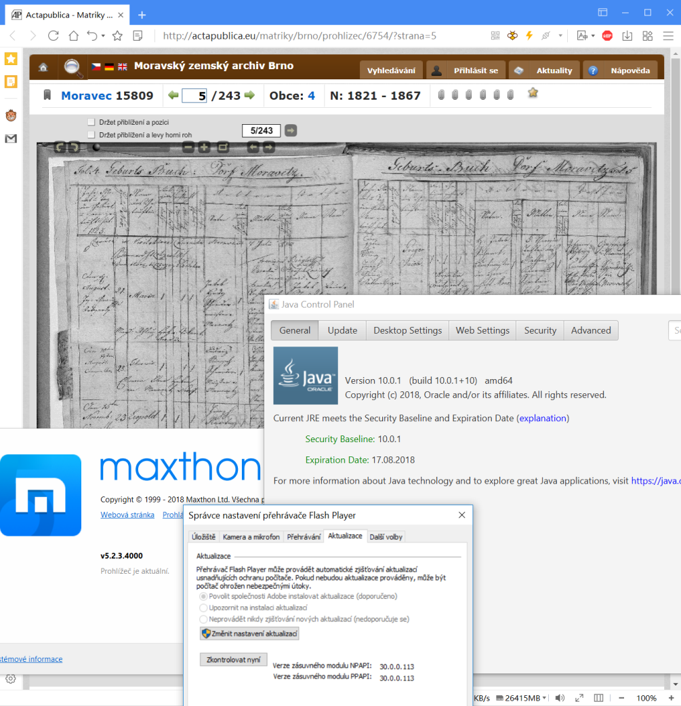Select 'Upozornit na instalaci aktualizací' radio option

tap(203, 608)
